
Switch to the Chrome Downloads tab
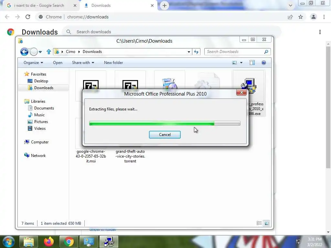click(x=118, y=5)
